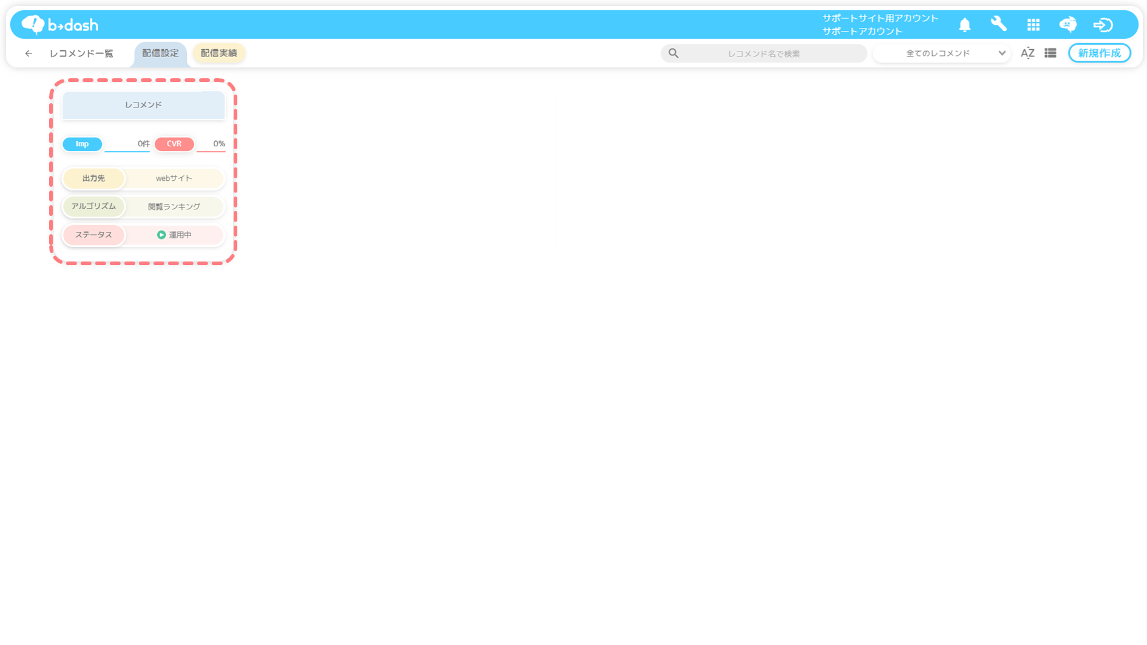This screenshot has width=1147, height=645.
Task: Click the CVR badge
Action: tap(174, 144)
